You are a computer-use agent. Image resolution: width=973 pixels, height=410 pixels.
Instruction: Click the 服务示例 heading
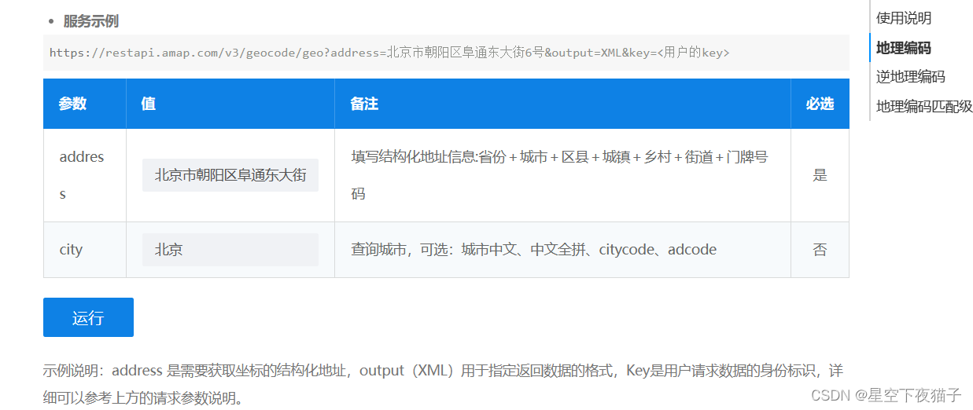coord(91,21)
